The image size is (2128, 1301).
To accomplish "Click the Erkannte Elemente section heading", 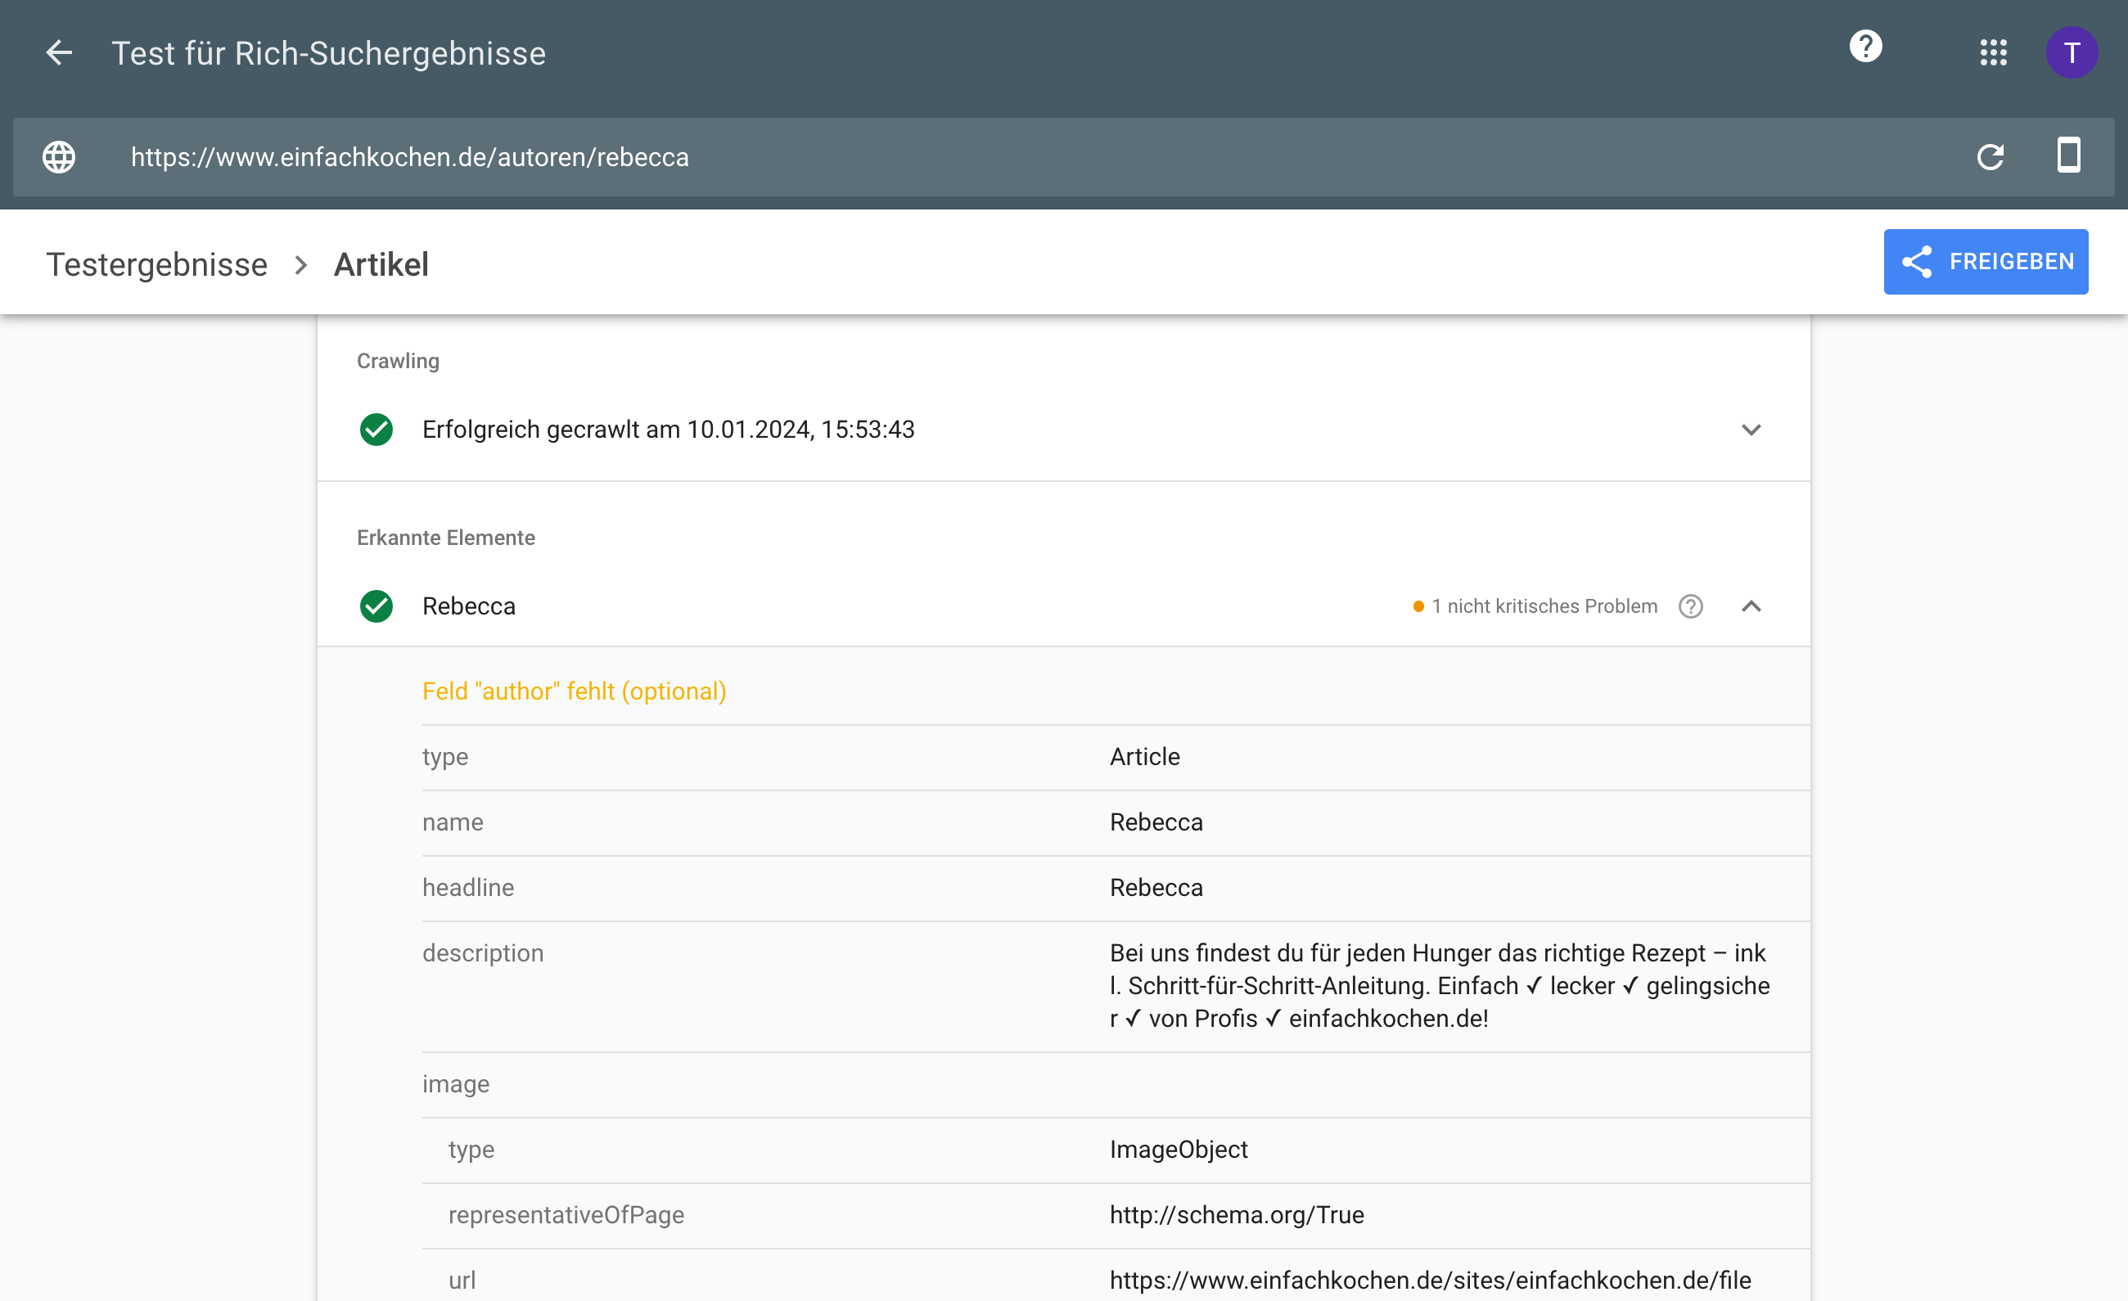I will [x=445, y=538].
